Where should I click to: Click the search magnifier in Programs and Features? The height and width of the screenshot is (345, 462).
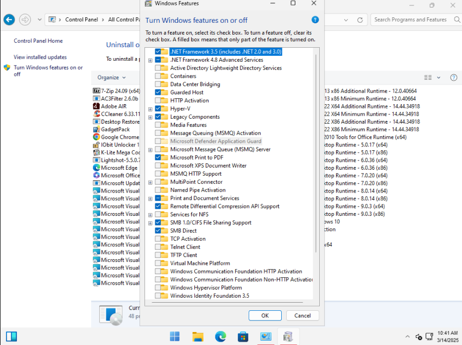[x=457, y=20]
